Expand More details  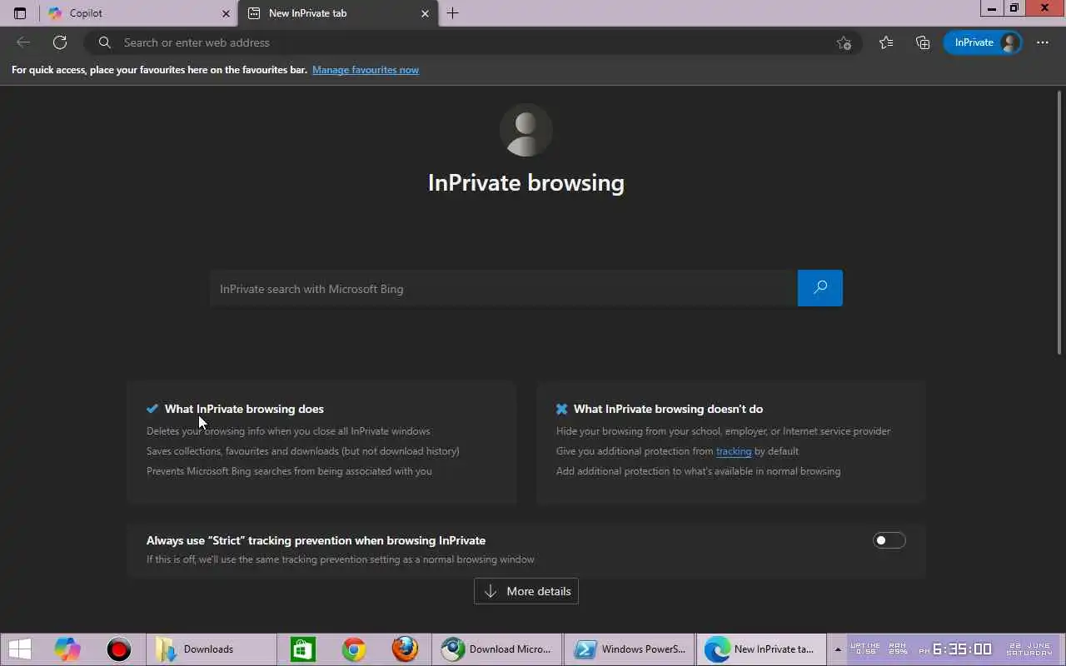point(526,591)
